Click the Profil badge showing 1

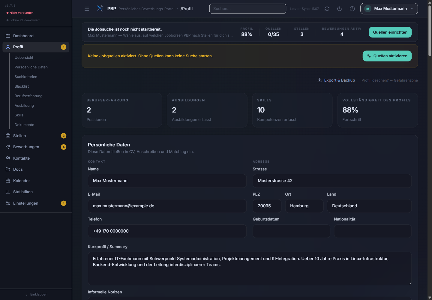click(x=64, y=47)
